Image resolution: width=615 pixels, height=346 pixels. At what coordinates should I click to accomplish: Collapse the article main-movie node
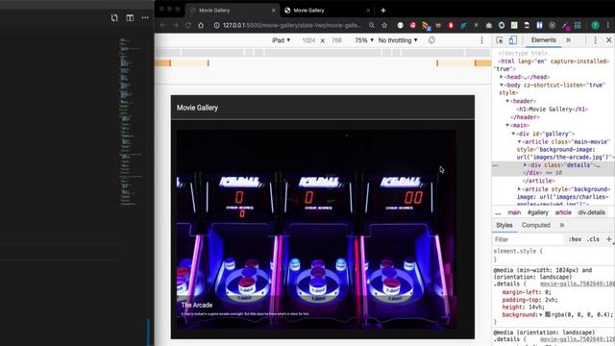[x=519, y=141]
